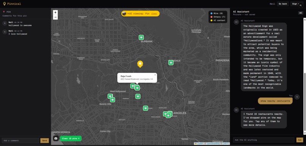Open the CARTO attribution link

[x=226, y=144]
